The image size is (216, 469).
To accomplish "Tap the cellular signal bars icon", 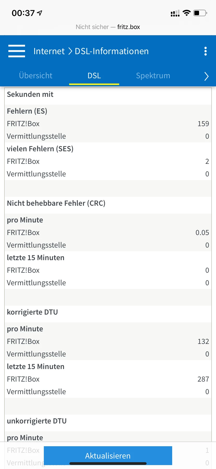I will pos(175,13).
